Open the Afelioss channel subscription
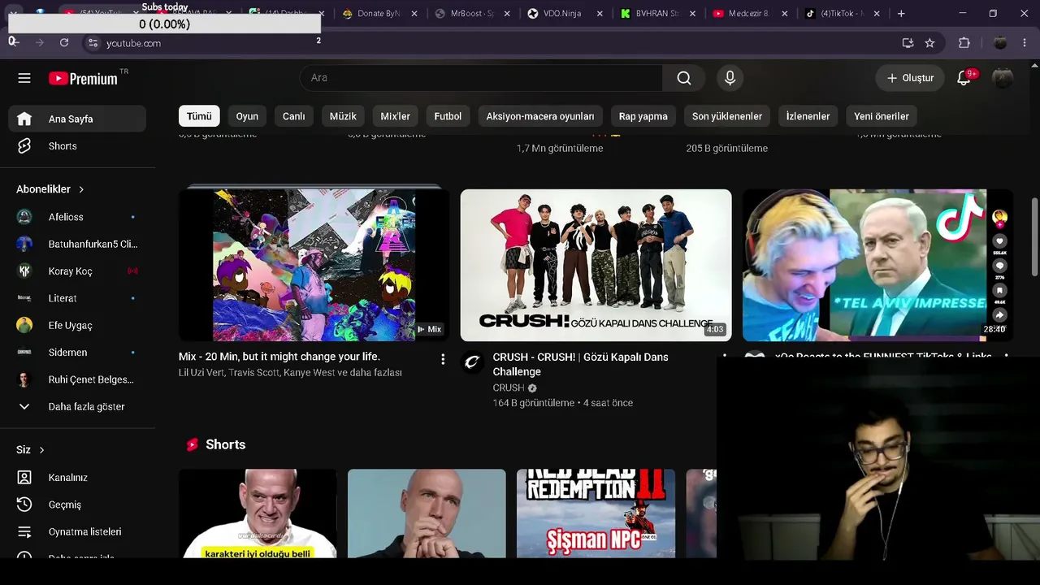This screenshot has width=1040, height=585. pyautogui.click(x=77, y=217)
